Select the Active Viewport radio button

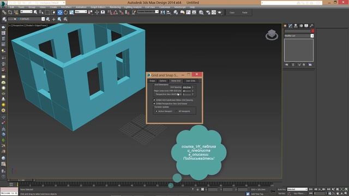pos(157,111)
